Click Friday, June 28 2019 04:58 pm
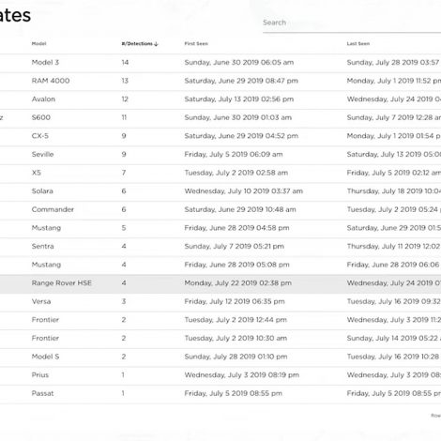The height and width of the screenshot is (441, 441). (x=236, y=228)
